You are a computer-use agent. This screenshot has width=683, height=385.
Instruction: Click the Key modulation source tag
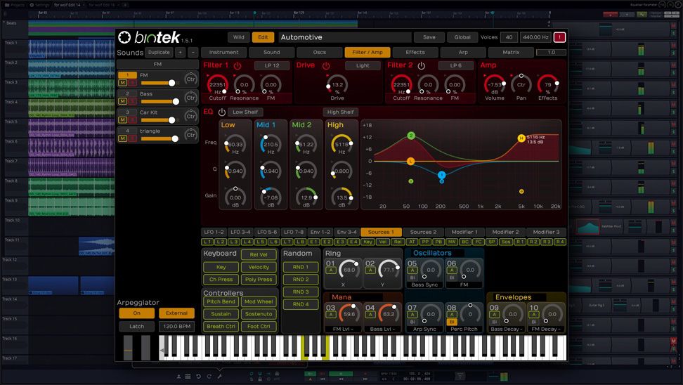click(x=368, y=242)
